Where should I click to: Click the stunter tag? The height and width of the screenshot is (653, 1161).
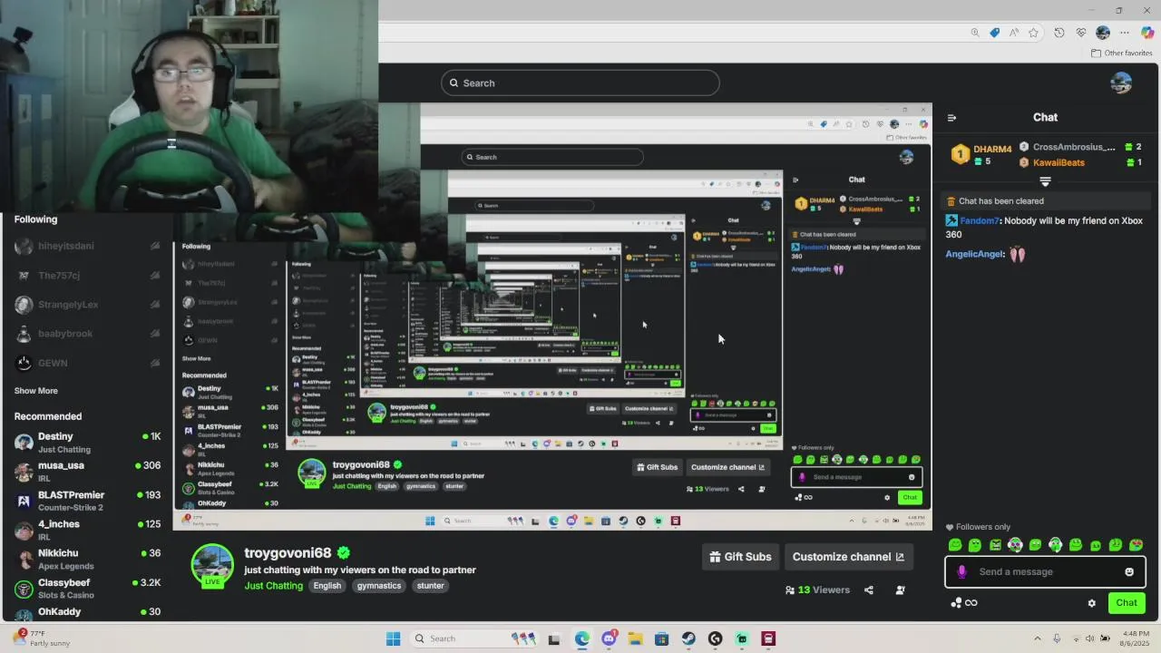click(x=430, y=586)
